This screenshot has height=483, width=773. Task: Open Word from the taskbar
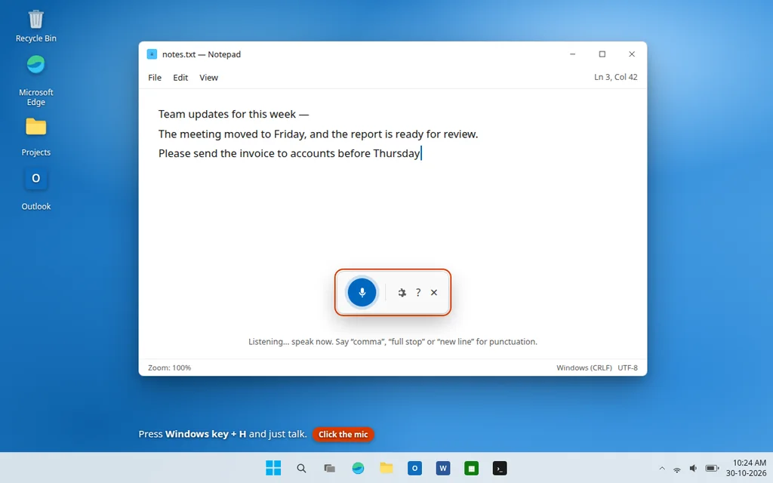(x=442, y=468)
